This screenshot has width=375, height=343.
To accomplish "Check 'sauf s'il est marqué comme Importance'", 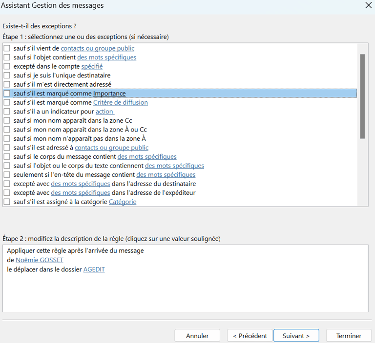I will click(x=7, y=94).
